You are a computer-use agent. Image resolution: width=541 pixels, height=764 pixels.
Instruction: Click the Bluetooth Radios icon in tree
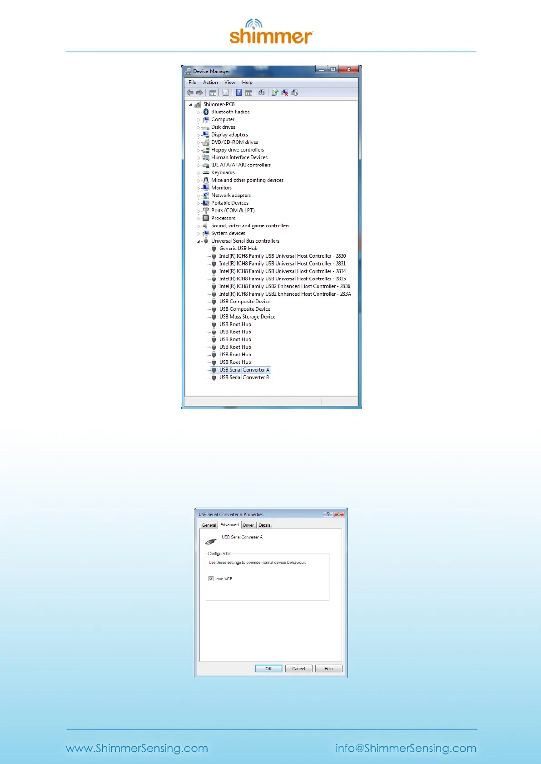(206, 112)
